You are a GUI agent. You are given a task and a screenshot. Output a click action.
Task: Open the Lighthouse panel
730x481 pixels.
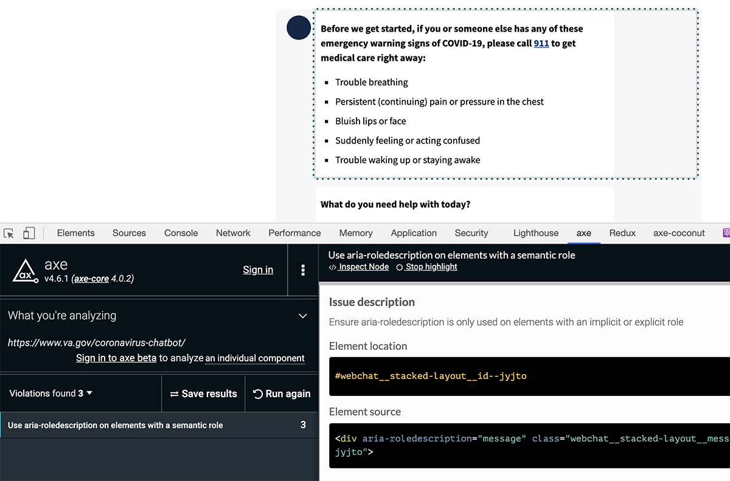pyautogui.click(x=535, y=233)
